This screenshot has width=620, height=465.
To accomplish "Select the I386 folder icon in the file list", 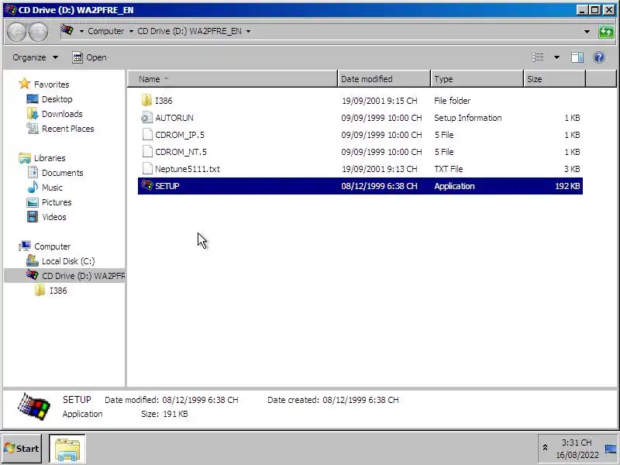I will (x=146, y=101).
